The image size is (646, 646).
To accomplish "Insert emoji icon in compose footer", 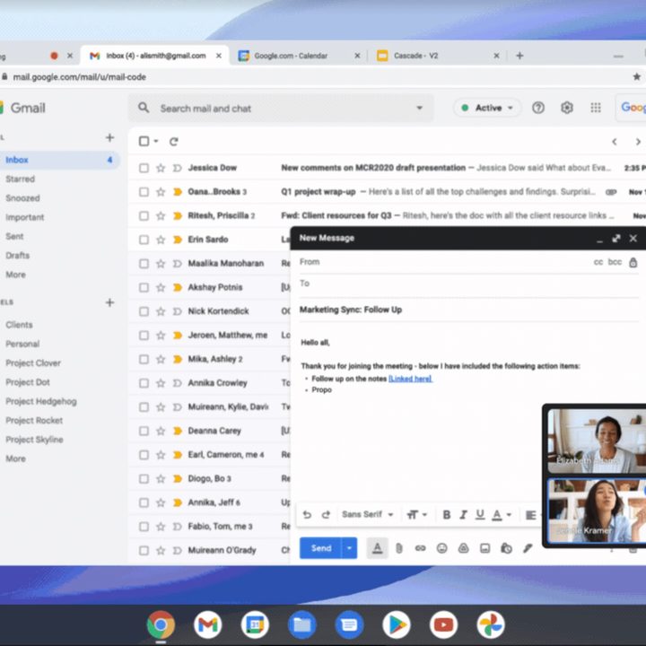I will coord(442,548).
